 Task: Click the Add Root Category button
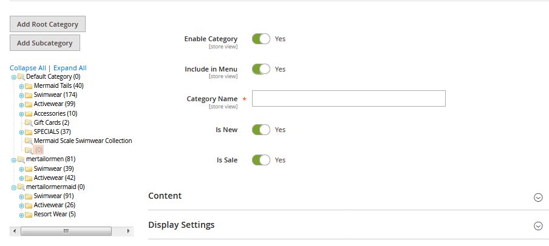point(47,24)
